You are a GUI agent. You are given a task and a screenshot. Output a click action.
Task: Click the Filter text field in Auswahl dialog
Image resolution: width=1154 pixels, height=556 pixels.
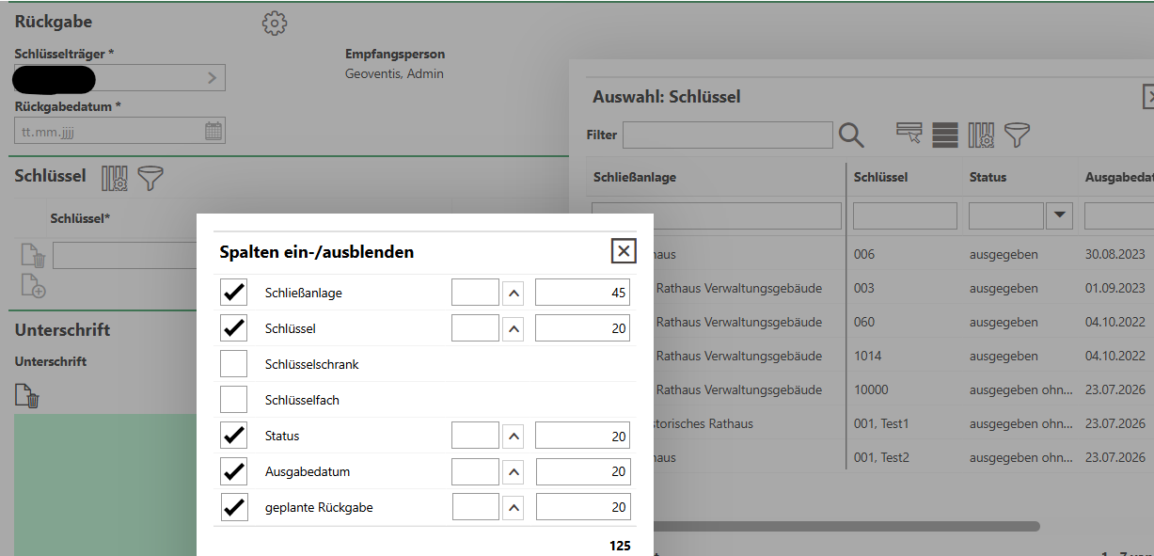click(x=728, y=135)
